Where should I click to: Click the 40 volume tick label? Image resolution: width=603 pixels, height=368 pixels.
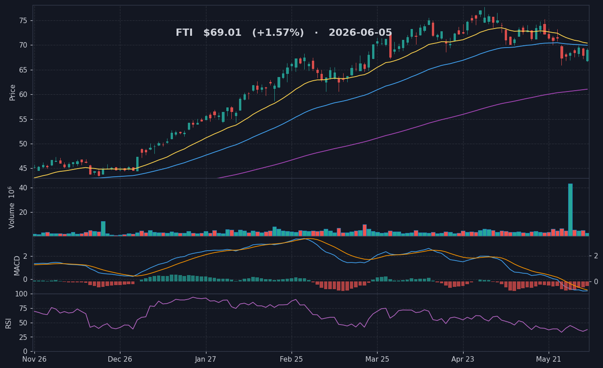click(x=24, y=188)
